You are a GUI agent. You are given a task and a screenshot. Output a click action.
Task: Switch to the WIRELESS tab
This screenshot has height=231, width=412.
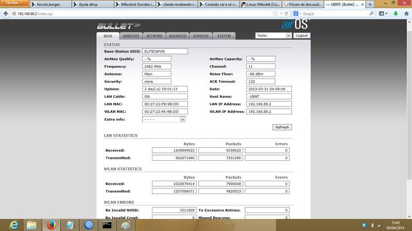pos(131,36)
